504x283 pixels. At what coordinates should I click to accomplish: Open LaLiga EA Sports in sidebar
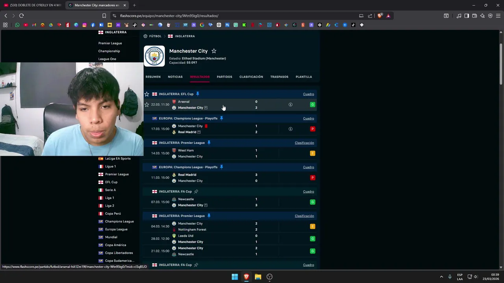pyautogui.click(x=118, y=158)
